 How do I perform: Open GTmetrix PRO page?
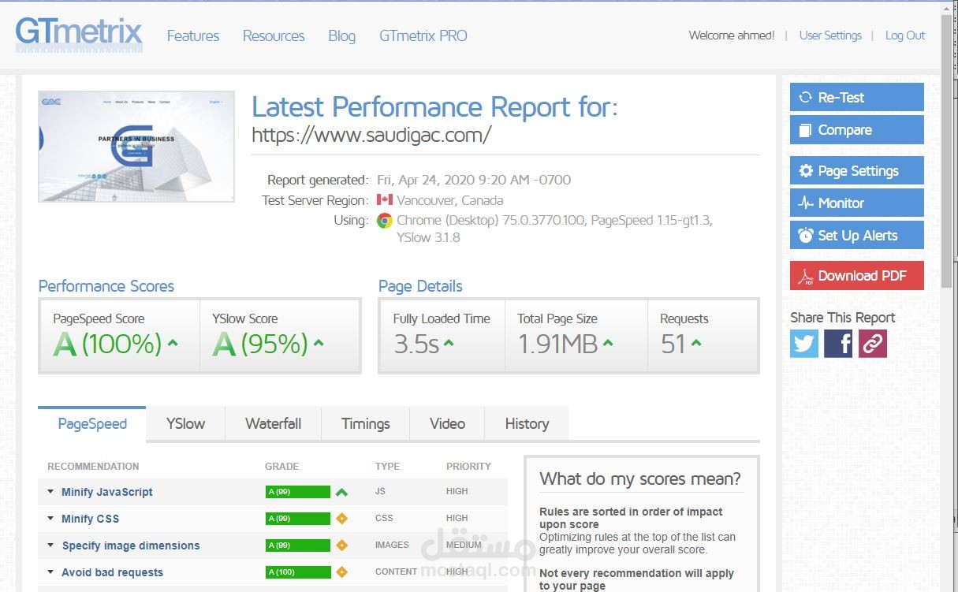[423, 36]
